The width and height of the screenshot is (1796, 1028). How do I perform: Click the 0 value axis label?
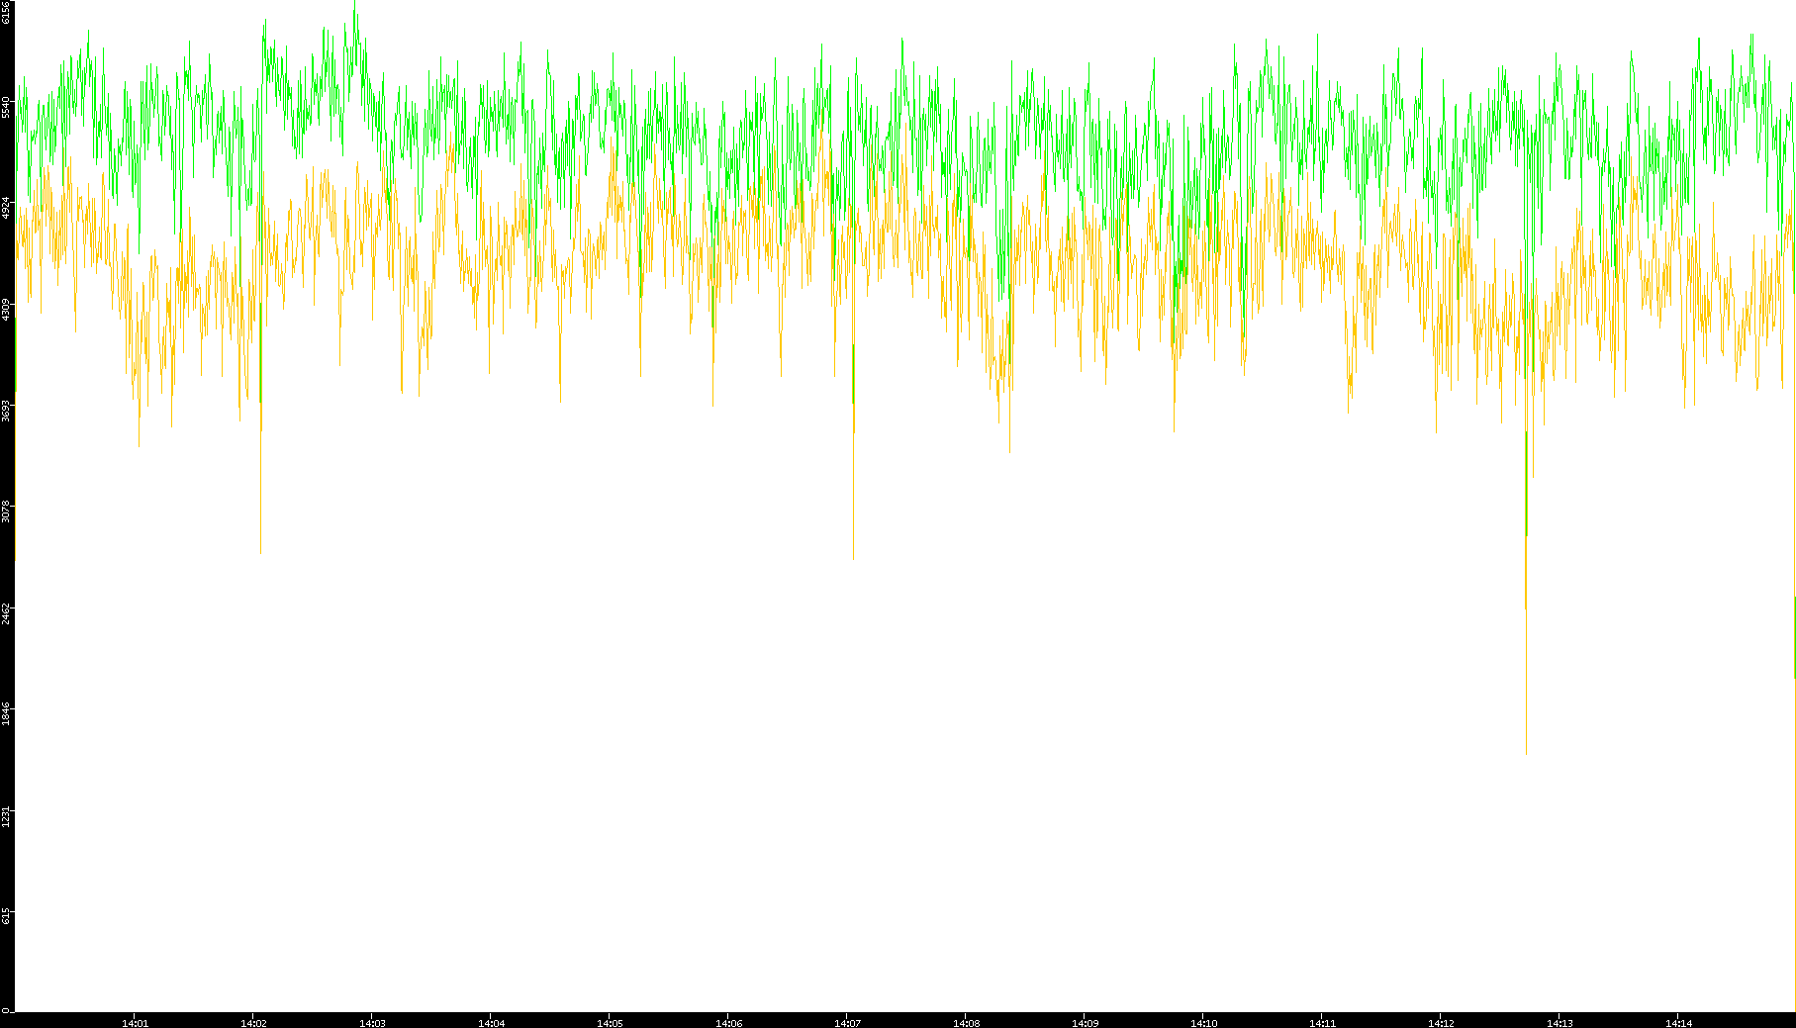(x=6, y=1010)
